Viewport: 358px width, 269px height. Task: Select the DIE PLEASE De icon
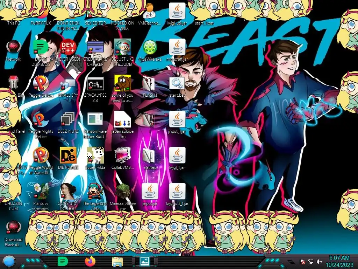[x=68, y=155]
